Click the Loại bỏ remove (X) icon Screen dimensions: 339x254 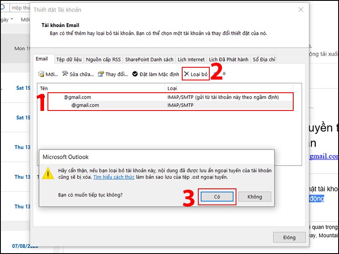(186, 74)
